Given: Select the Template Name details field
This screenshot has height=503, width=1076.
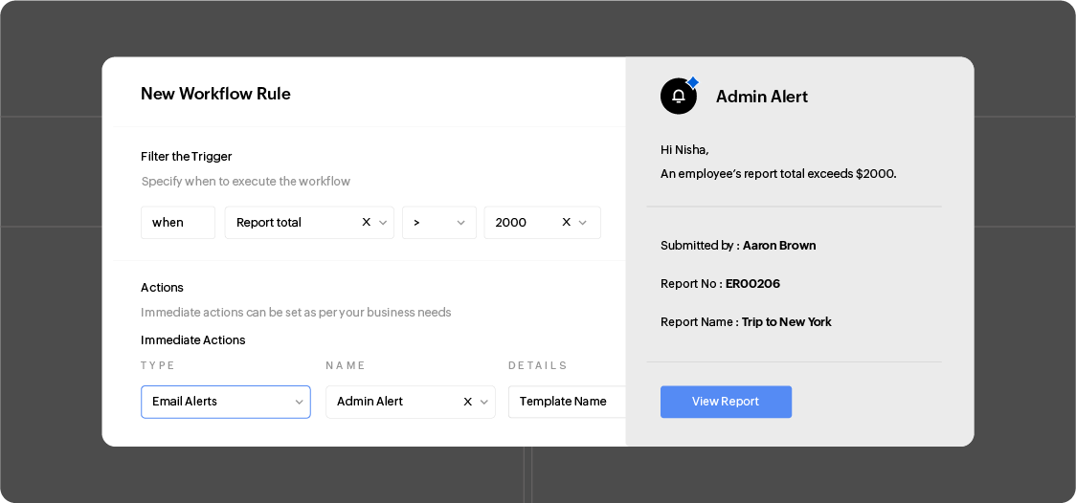Looking at the screenshot, I should (567, 402).
